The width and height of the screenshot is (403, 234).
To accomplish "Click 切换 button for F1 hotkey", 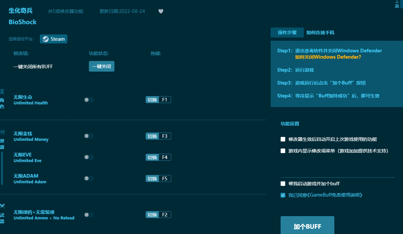I will pos(152,100).
